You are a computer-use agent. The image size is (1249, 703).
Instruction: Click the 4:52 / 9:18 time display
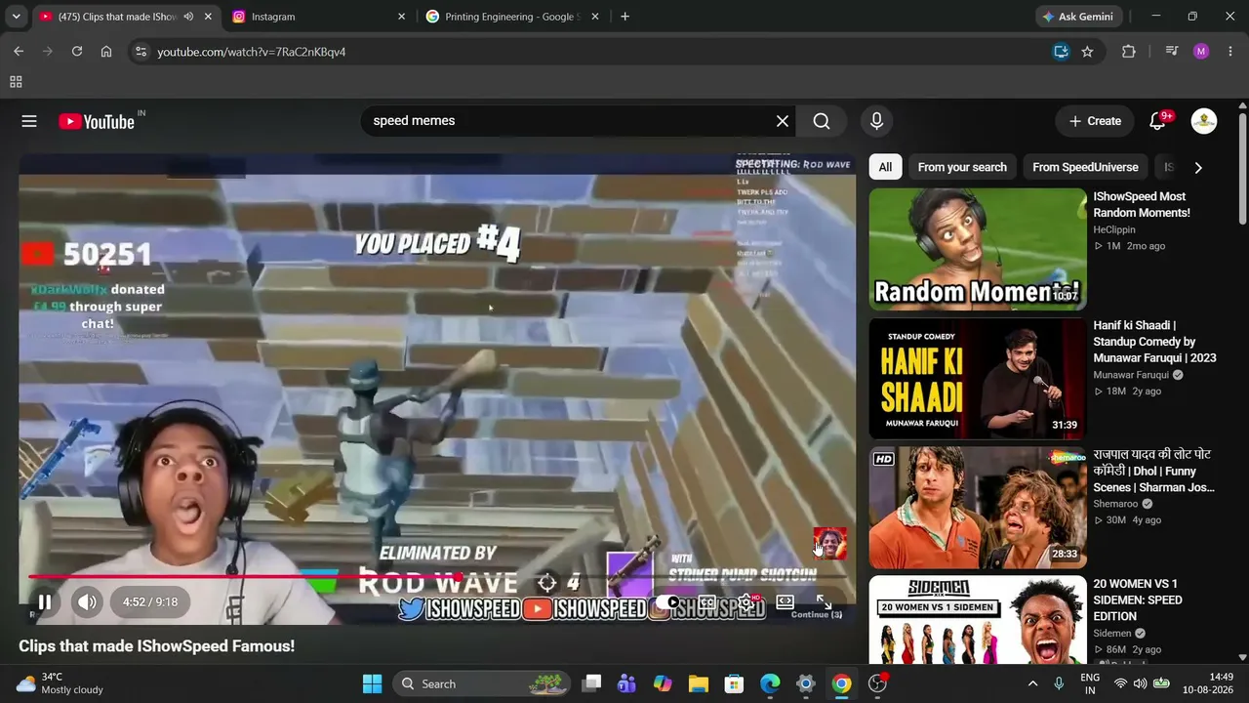tap(150, 602)
